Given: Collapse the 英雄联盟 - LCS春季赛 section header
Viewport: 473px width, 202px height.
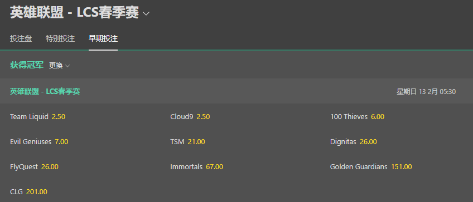Looking at the screenshot, I should [x=236, y=91].
